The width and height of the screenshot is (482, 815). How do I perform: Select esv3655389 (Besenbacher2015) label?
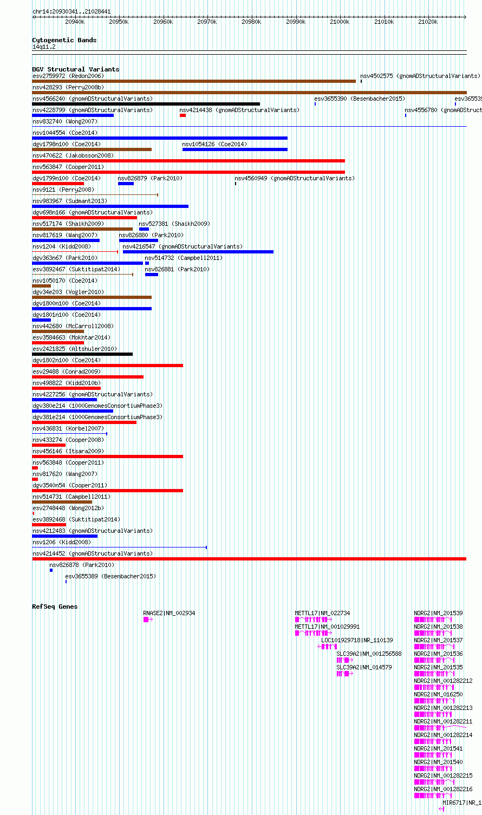tap(110, 576)
